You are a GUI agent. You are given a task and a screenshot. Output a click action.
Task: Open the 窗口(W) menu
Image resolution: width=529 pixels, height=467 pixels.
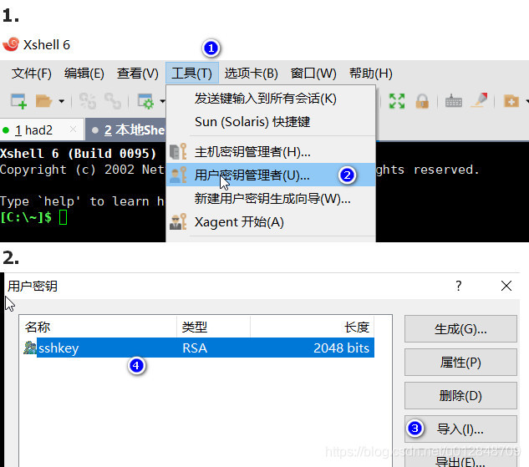313,74
